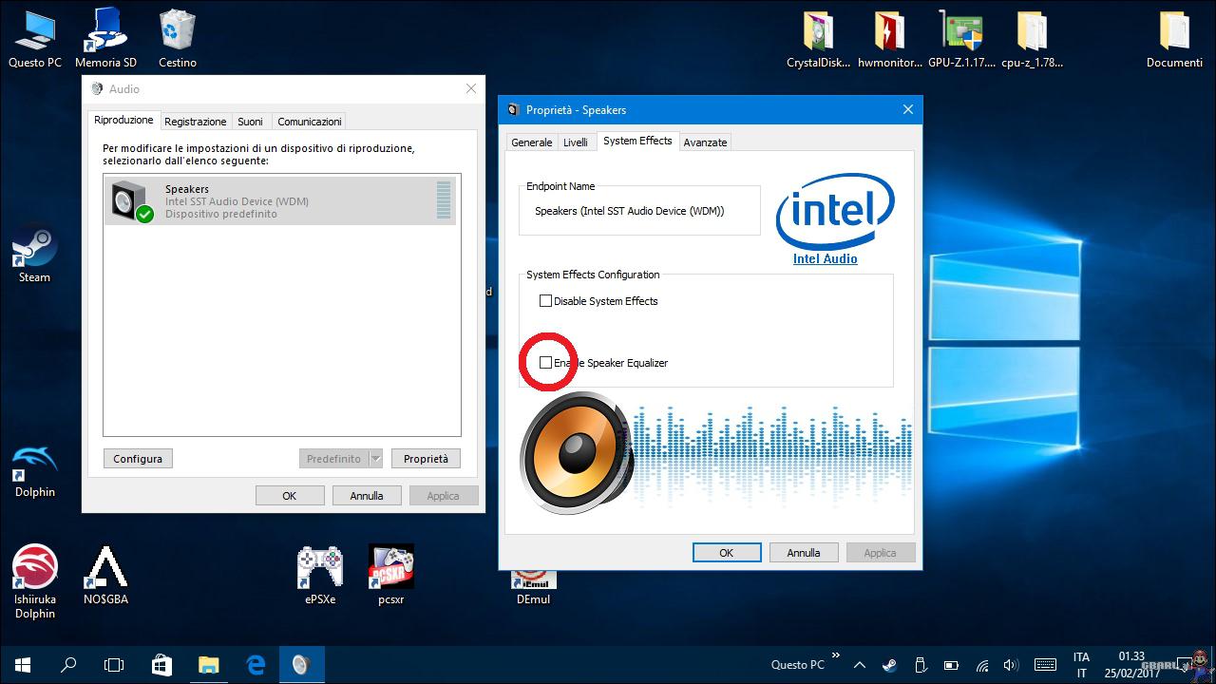The width and height of the screenshot is (1216, 684).
Task: Click the Speakers (Intel SST Audio Device (WDM)) endpoint name
Action: 630,211
